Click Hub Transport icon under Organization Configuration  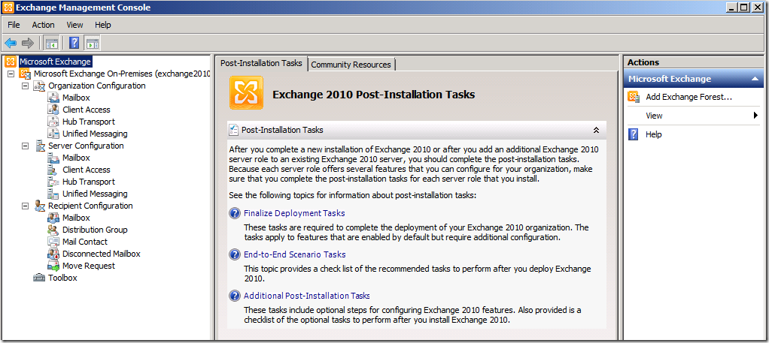(53, 122)
